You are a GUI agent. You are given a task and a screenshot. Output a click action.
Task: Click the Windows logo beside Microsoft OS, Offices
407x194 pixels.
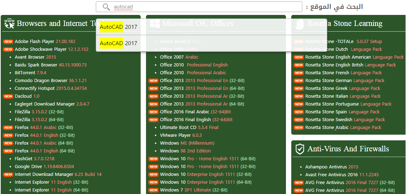point(155,23)
